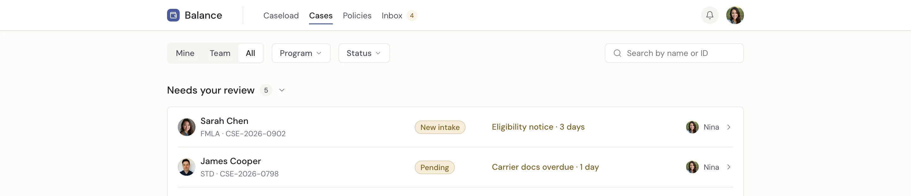Open the Program filter dropdown
Image resolution: width=911 pixels, height=196 pixels.
[x=301, y=53]
